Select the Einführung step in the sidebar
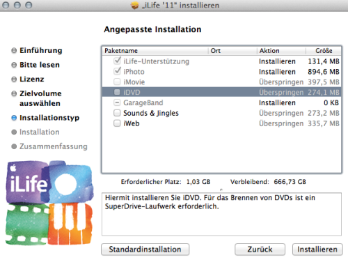 [x=41, y=50]
